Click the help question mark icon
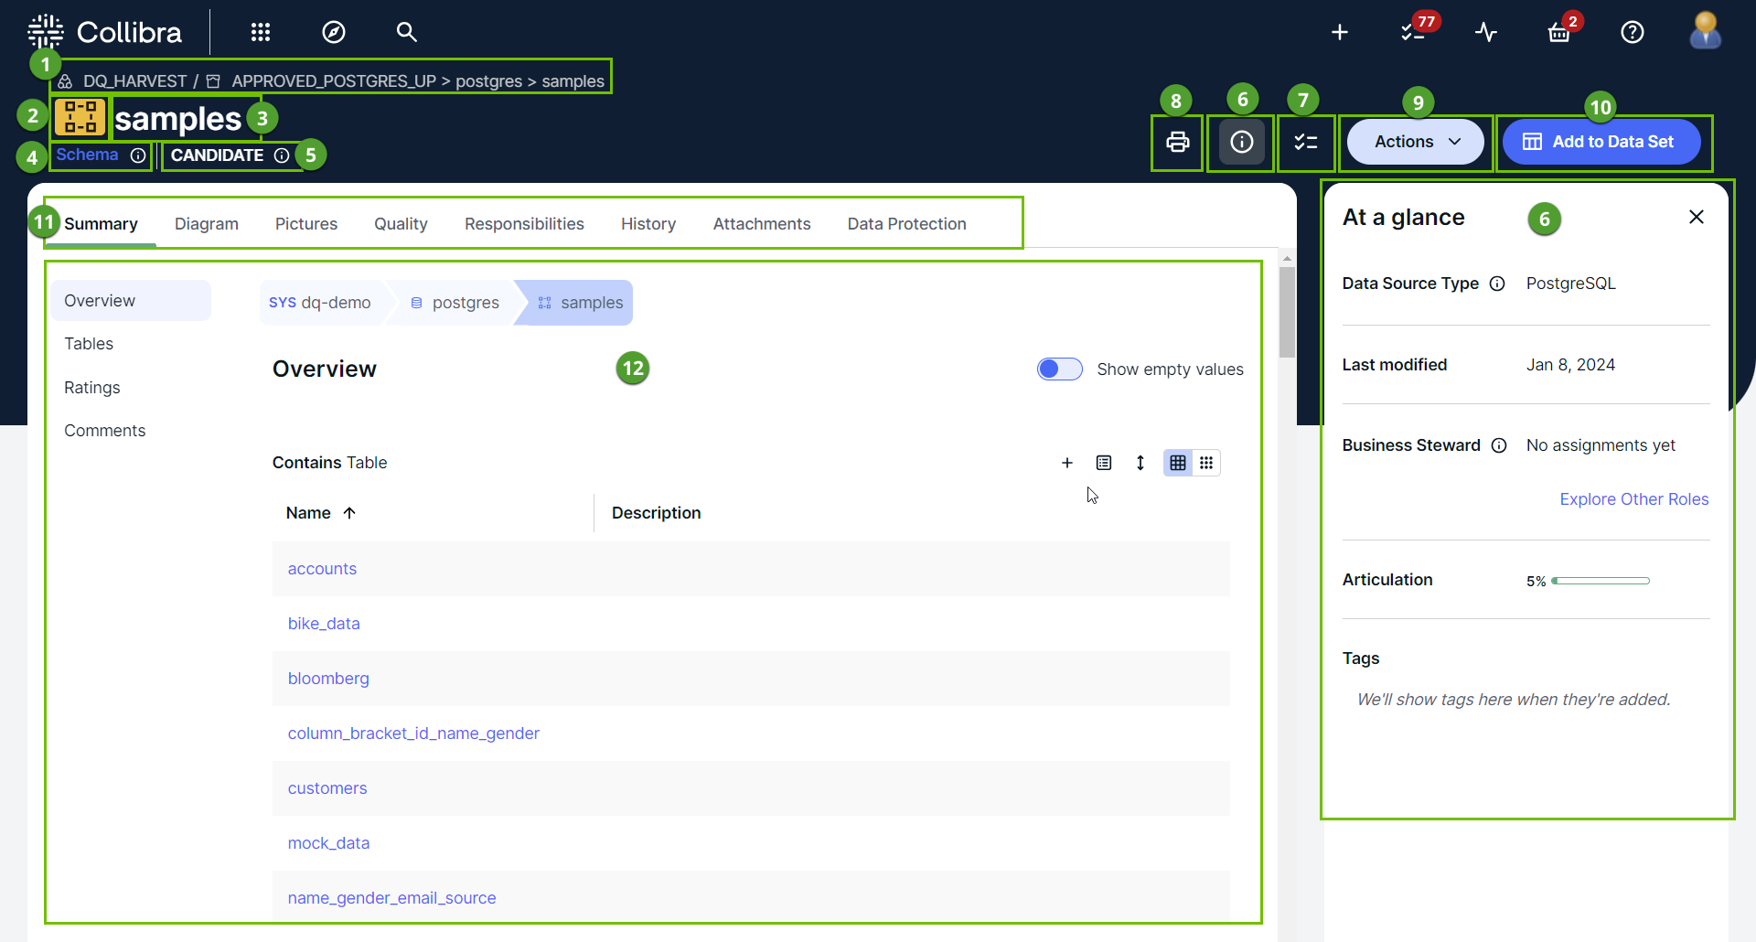The width and height of the screenshot is (1756, 942). click(x=1633, y=33)
